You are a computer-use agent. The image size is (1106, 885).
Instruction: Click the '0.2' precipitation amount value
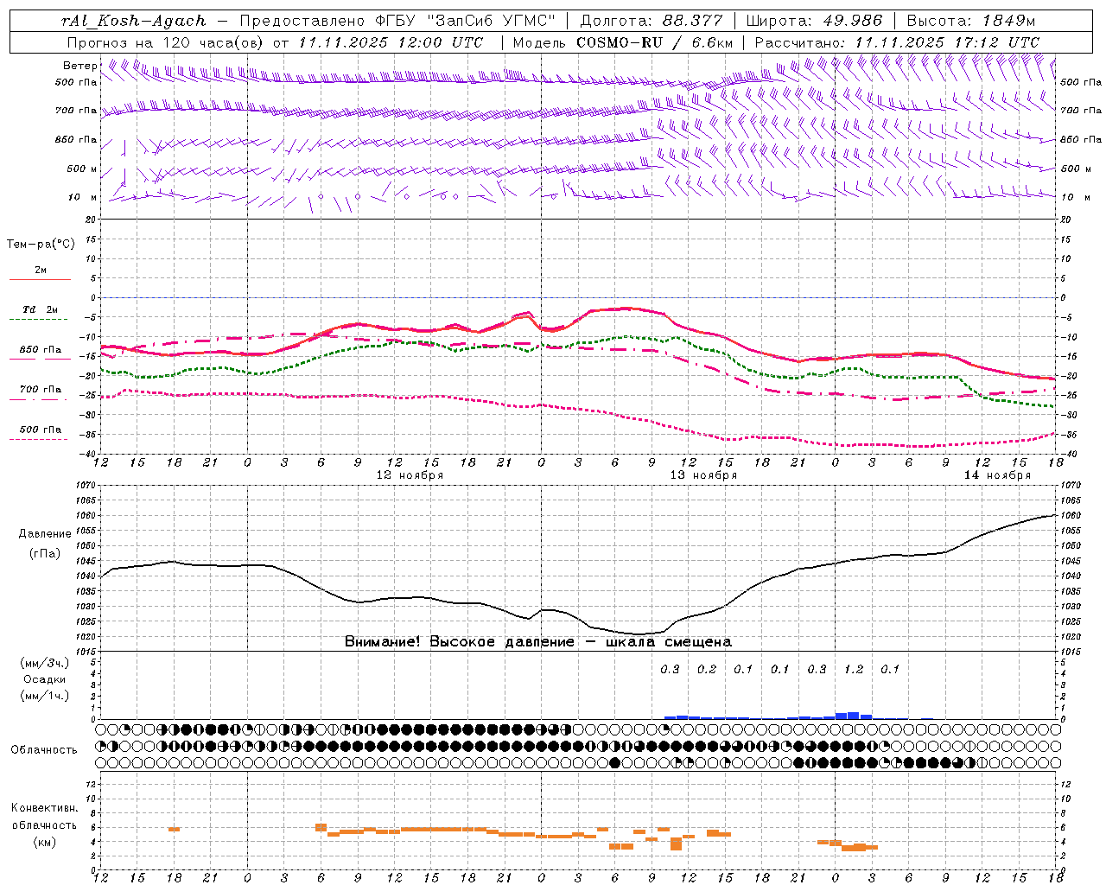707,670
